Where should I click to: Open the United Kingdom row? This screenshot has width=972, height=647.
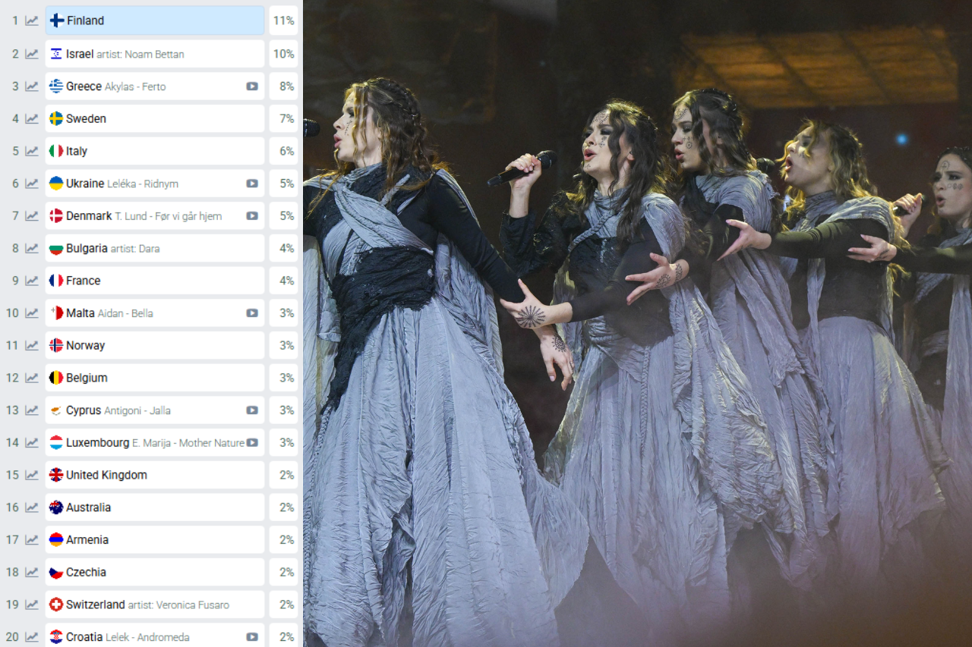155,476
